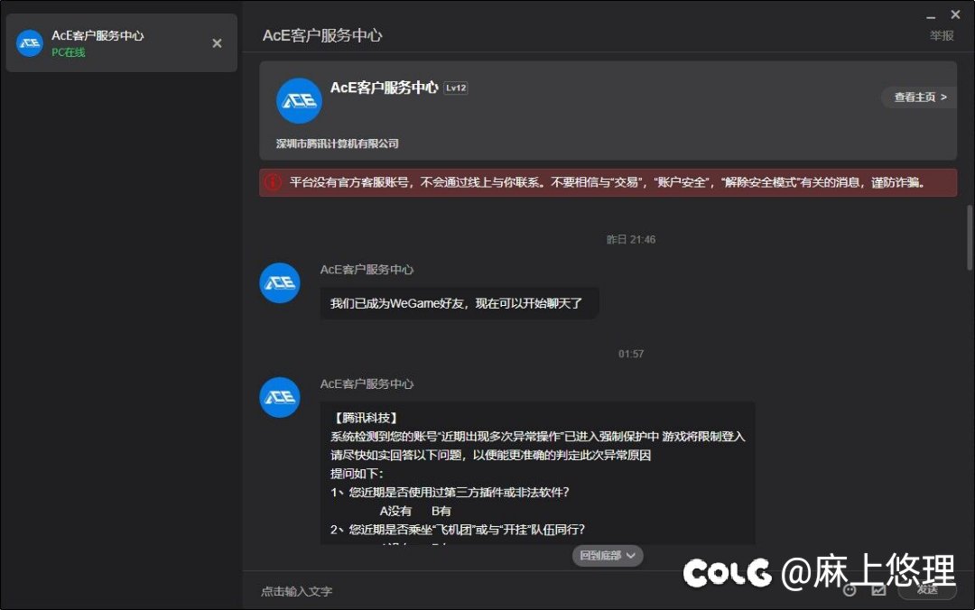
Task: Click the avatar beside the 腾讯科技 message
Action: click(280, 397)
